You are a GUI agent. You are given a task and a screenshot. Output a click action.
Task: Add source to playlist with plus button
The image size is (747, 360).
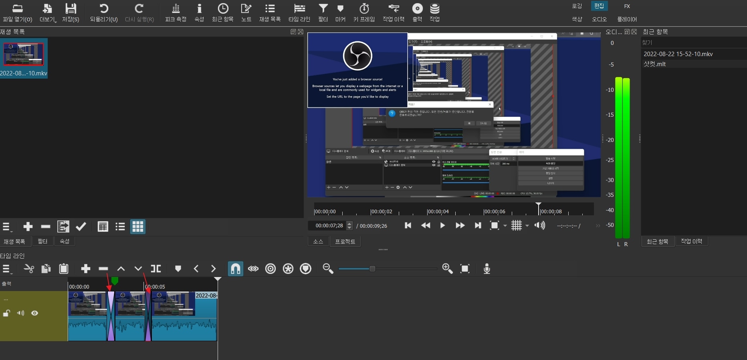coord(28,227)
